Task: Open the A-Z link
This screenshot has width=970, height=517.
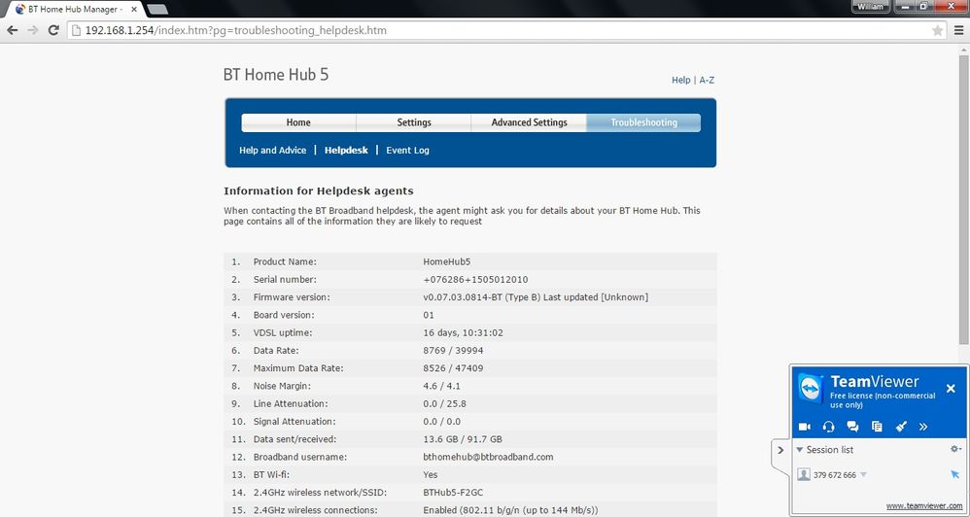Action: pyautogui.click(x=707, y=80)
